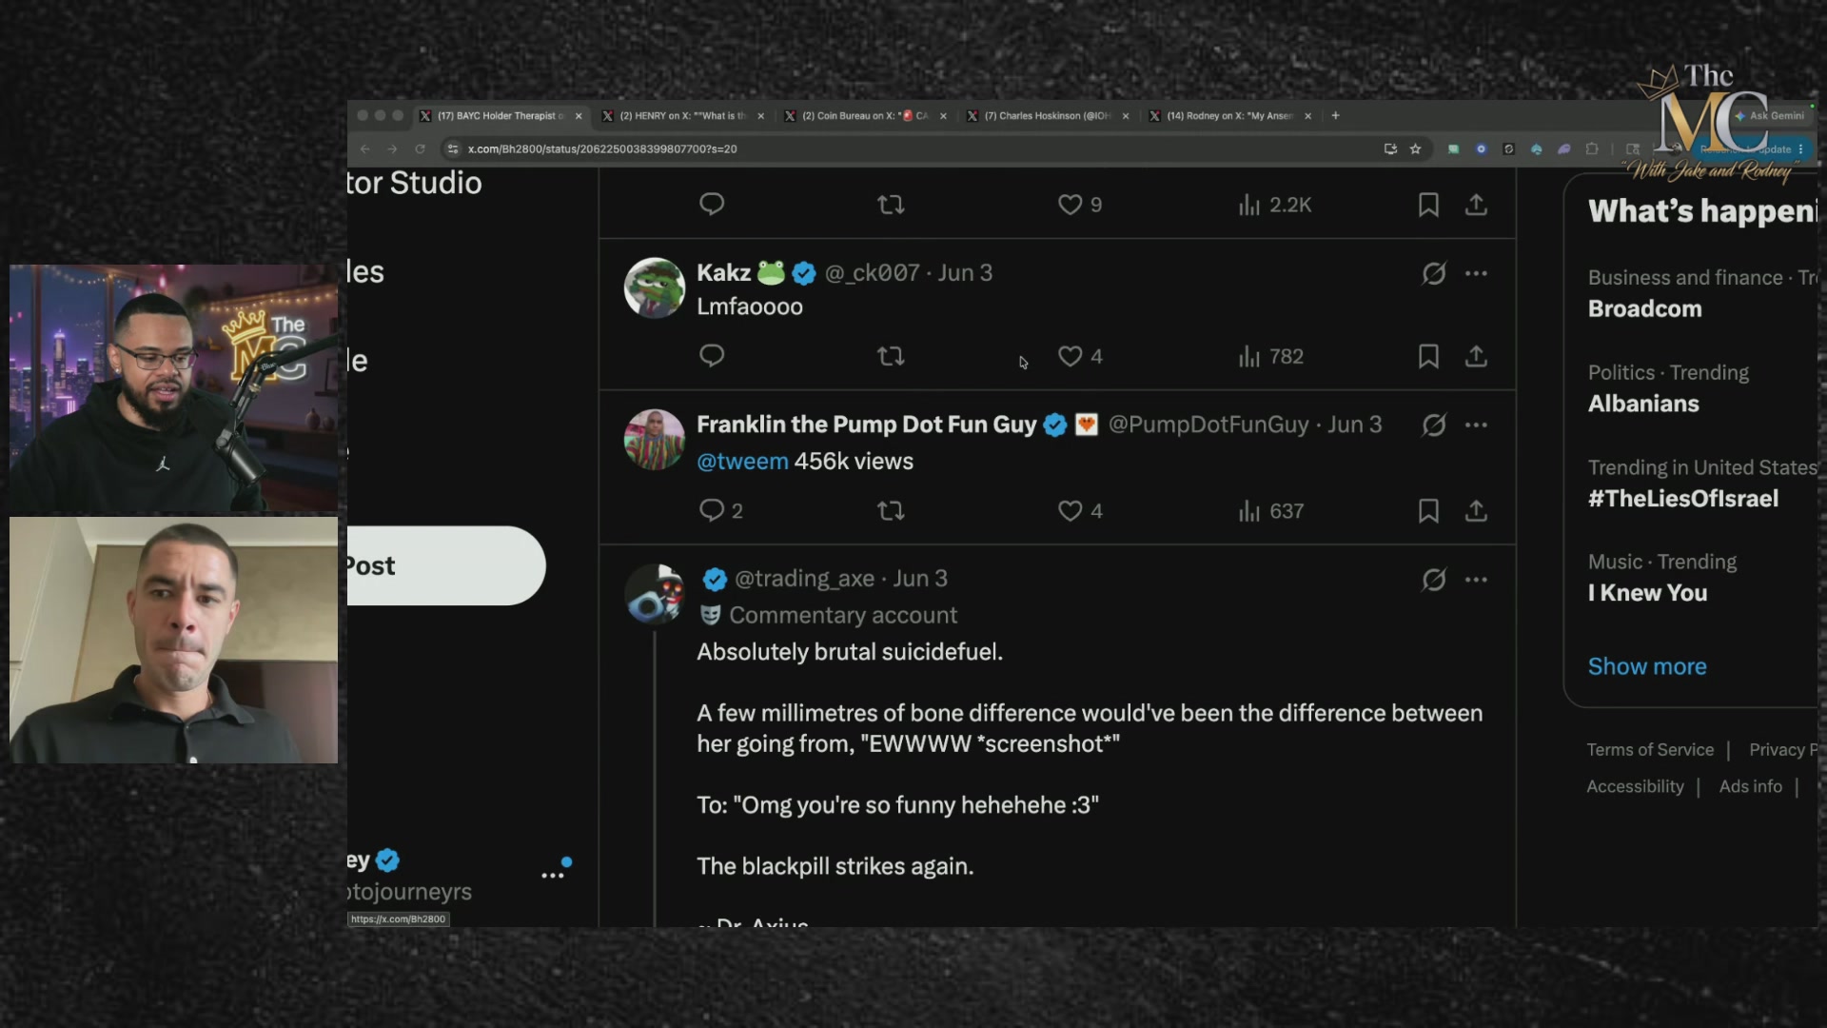Open more options on Kakz's post
This screenshot has height=1028, width=1827.
(1476, 273)
